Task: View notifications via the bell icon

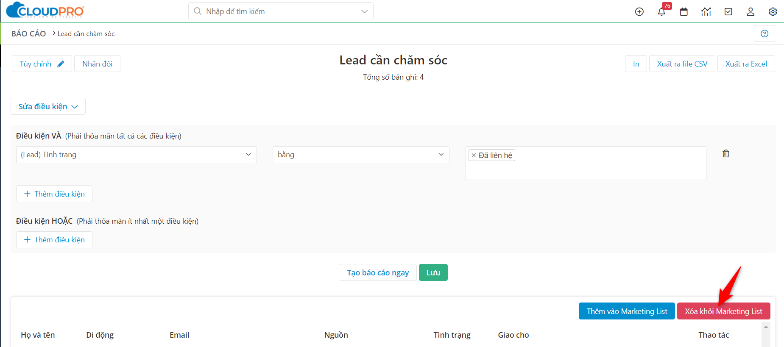Action: click(661, 12)
